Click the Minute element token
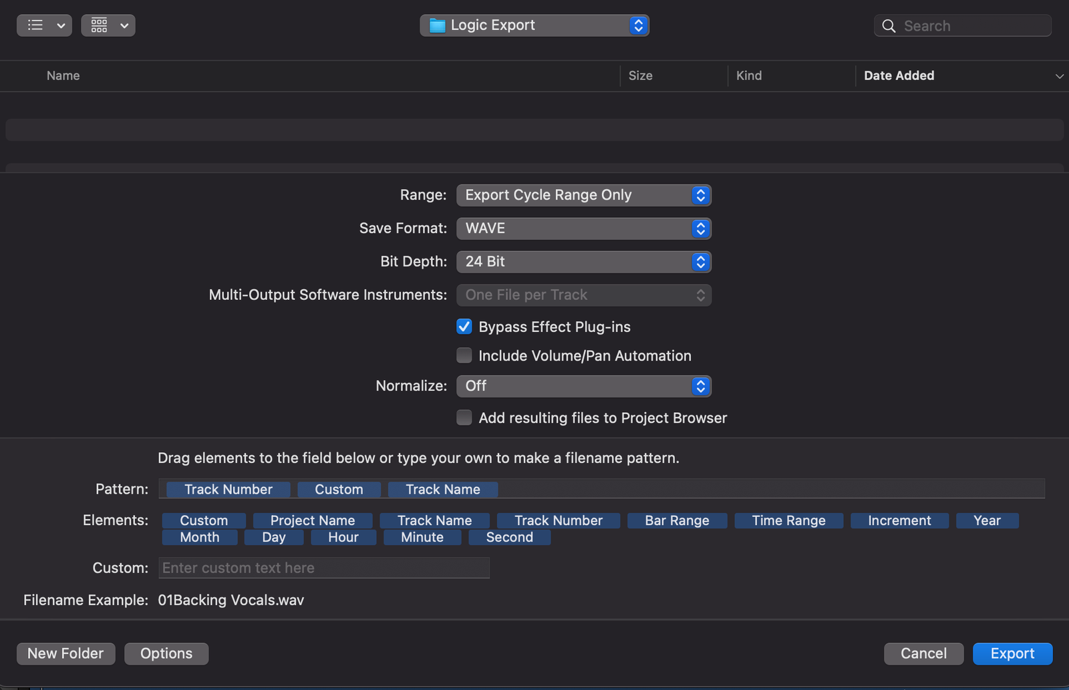This screenshot has height=690, width=1069. (x=422, y=537)
